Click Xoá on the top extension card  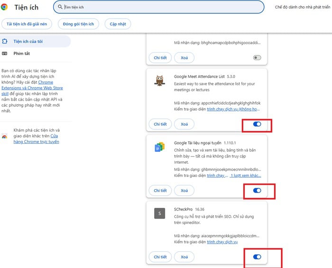point(184,57)
